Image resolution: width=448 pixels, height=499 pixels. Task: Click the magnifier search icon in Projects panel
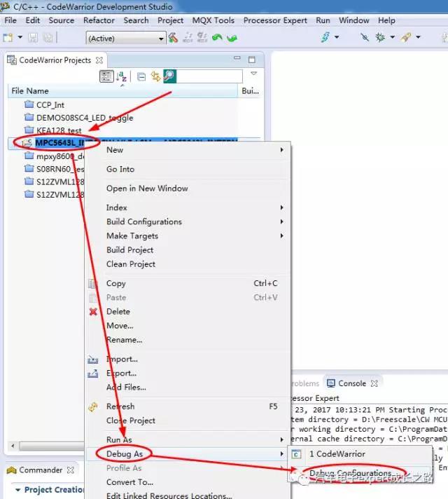coord(169,76)
